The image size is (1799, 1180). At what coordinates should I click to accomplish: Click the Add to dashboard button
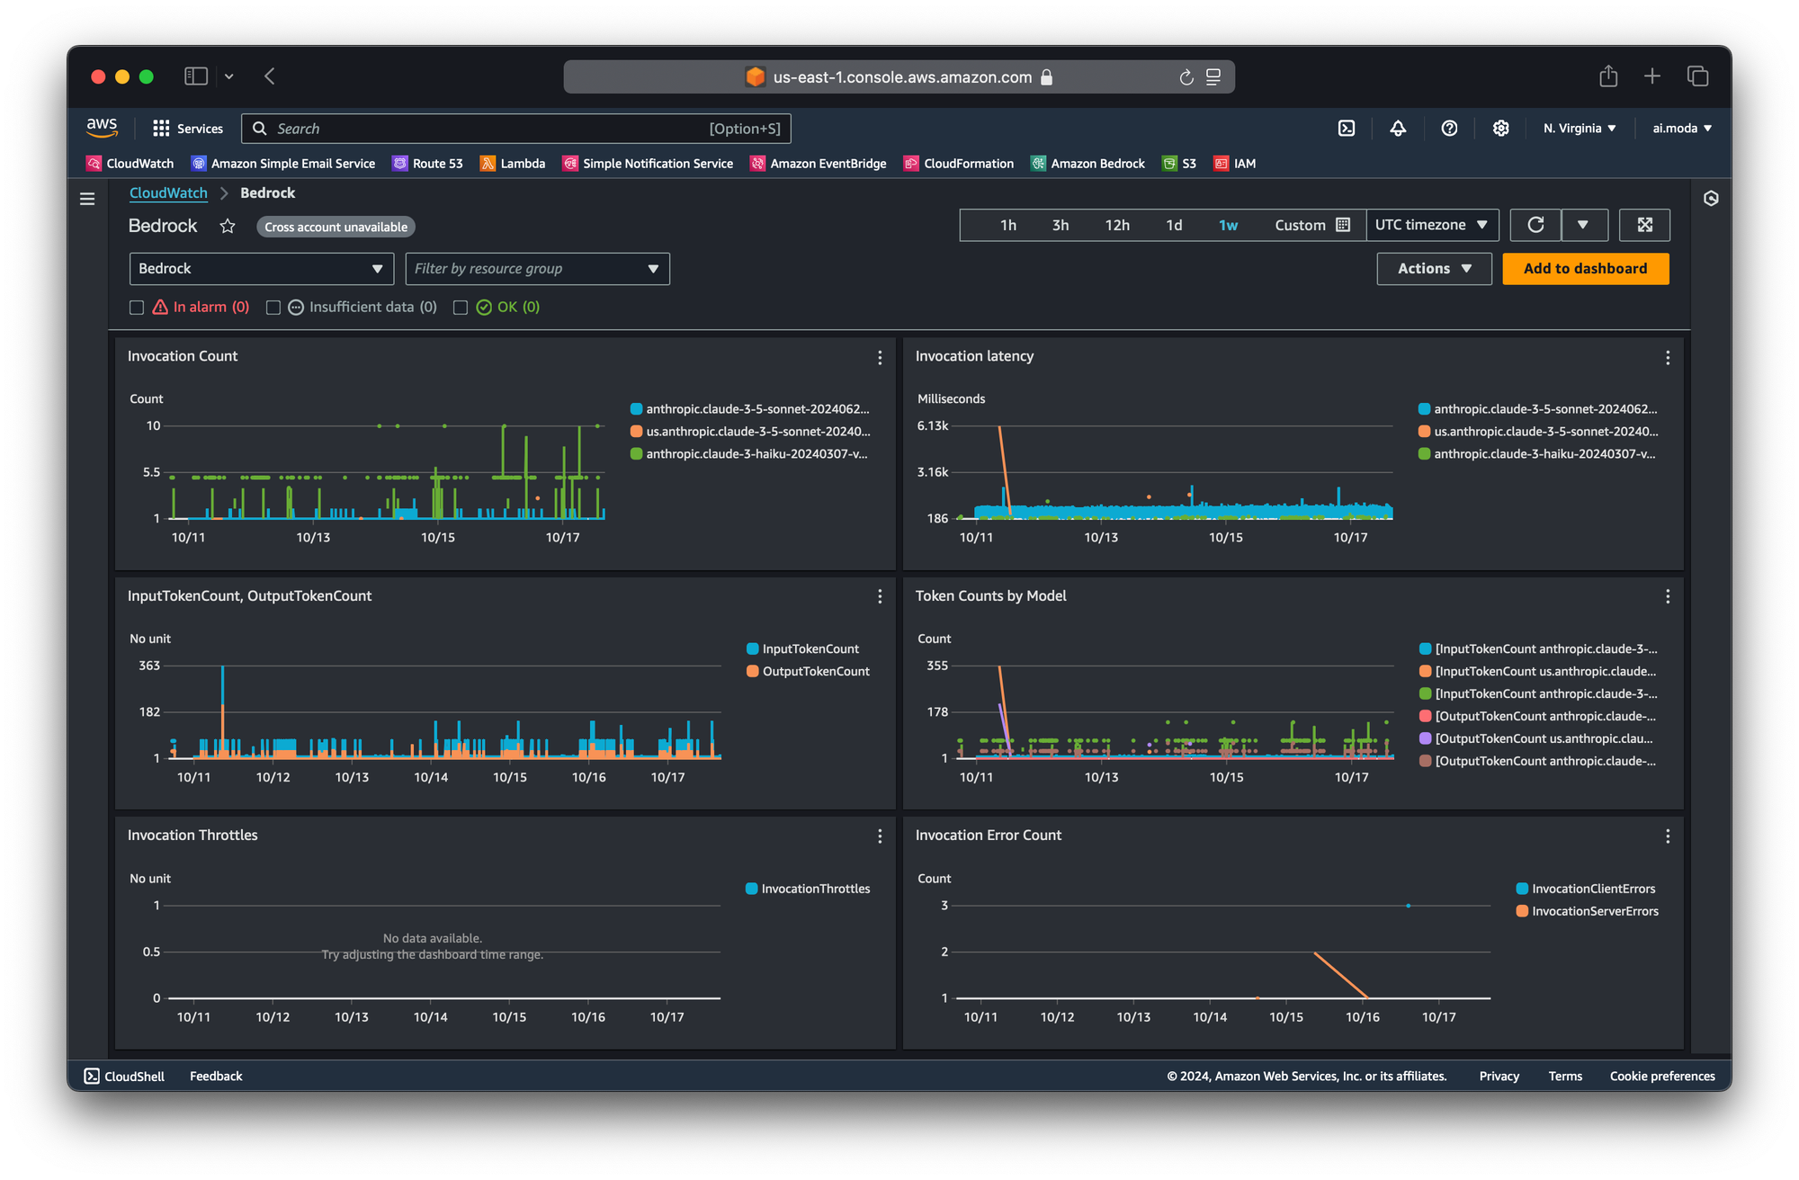coord(1585,269)
